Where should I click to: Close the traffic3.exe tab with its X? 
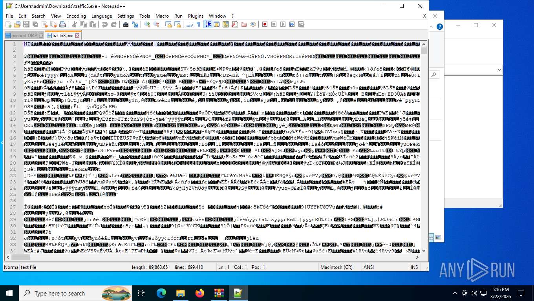[x=77, y=35]
